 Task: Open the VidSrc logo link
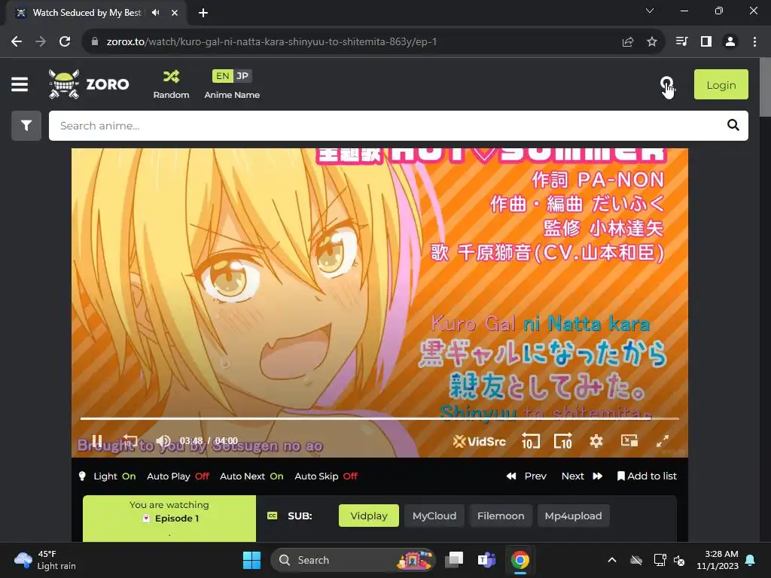[x=480, y=441]
